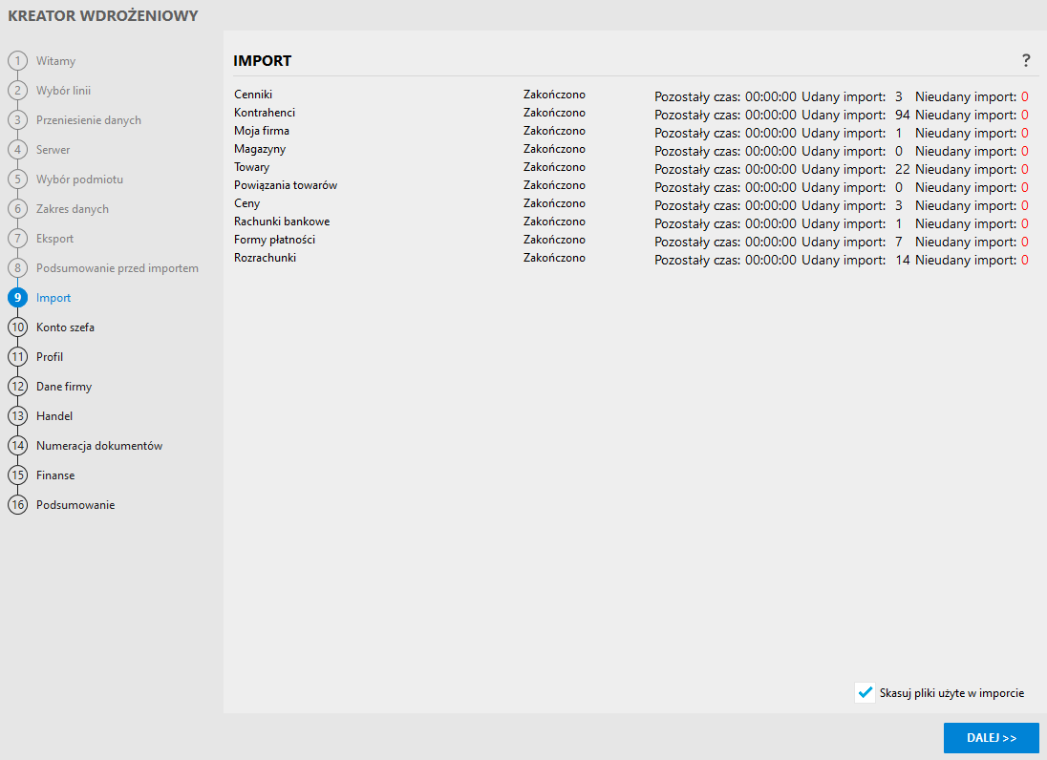Screen dimensions: 1047x760
Task: Click the Ceny row label
Action: pyautogui.click(x=247, y=203)
